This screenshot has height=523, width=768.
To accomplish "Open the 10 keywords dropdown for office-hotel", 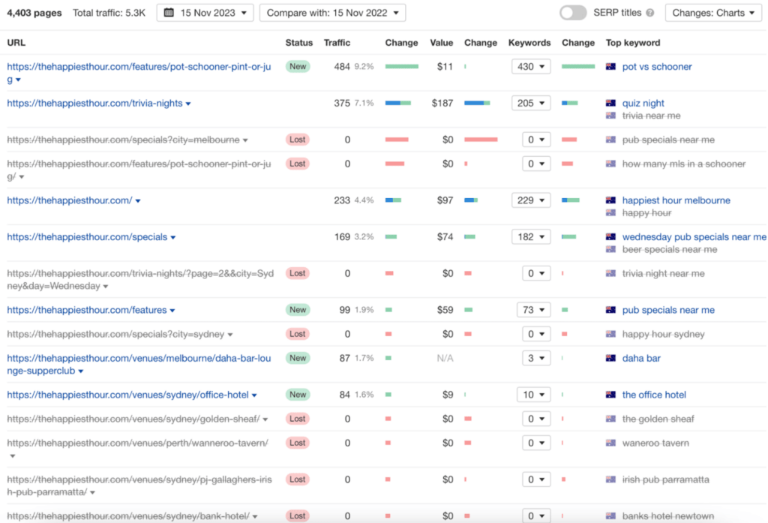I will (x=533, y=395).
